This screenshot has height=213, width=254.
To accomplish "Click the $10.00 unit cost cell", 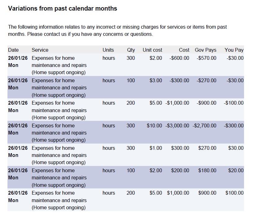I will pyautogui.click(x=155, y=125).
